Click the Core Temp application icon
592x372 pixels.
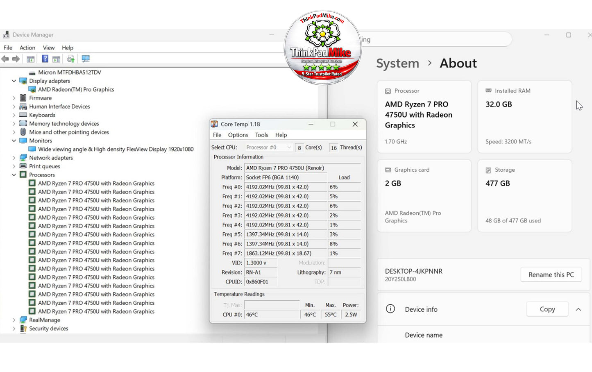(214, 124)
